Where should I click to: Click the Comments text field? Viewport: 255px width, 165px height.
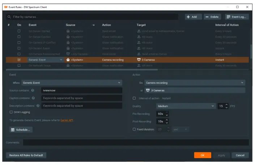(136, 142)
